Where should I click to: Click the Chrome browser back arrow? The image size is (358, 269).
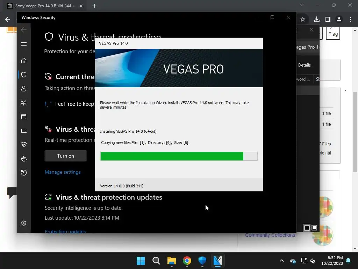(8, 19)
